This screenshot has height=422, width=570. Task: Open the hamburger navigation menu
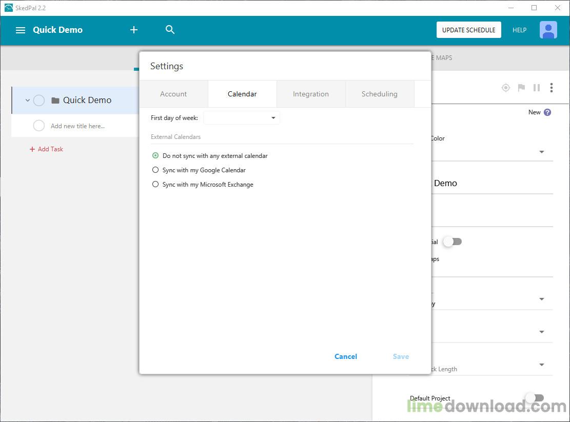21,30
